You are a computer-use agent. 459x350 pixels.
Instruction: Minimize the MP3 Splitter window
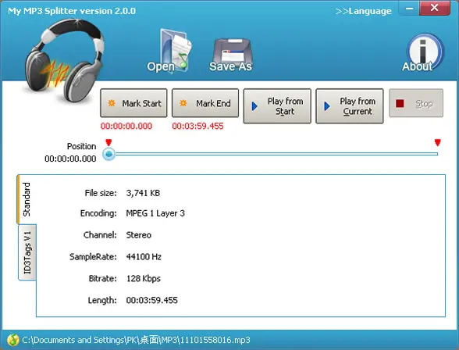(409, 9)
